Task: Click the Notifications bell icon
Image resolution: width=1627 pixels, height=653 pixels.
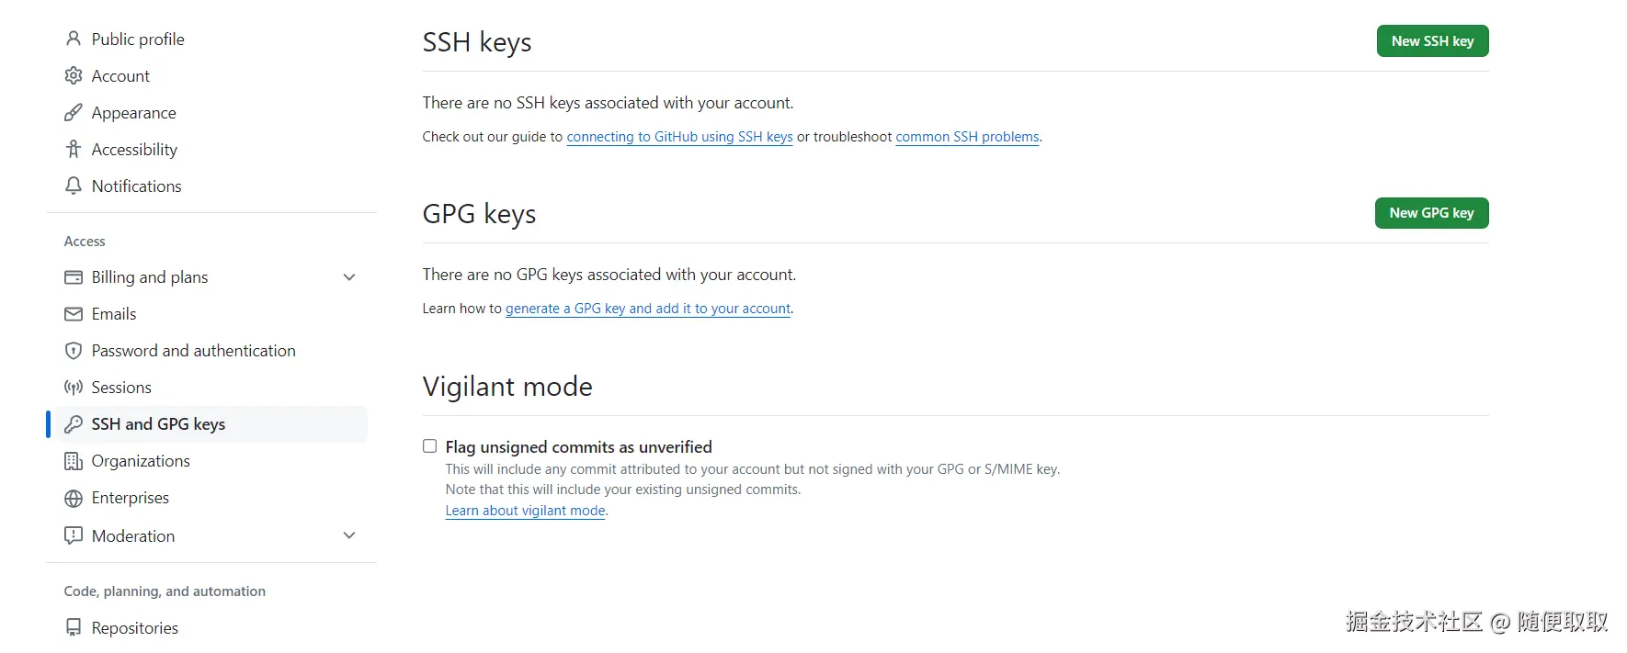Action: (x=74, y=186)
